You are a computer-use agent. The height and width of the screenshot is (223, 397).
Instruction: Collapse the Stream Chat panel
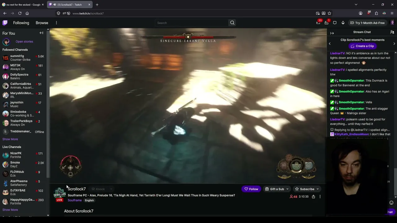(332, 33)
